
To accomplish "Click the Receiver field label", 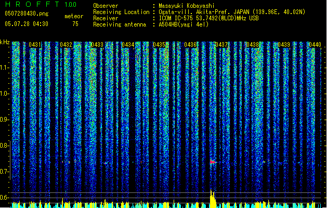I will point(106,18).
